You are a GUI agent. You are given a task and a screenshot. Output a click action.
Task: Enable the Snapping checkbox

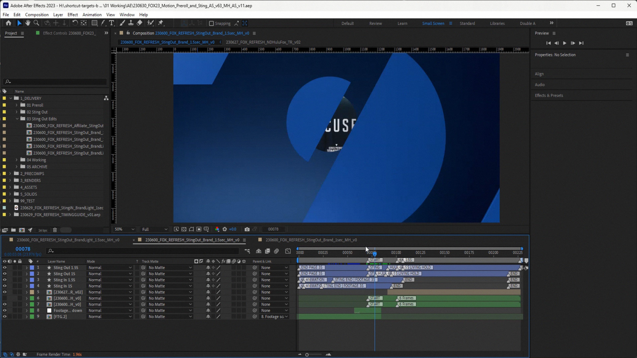(211, 23)
